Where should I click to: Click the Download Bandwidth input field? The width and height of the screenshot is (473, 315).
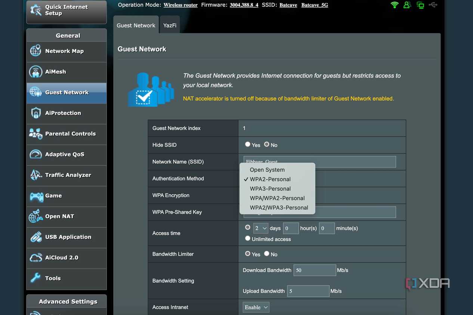point(315,270)
